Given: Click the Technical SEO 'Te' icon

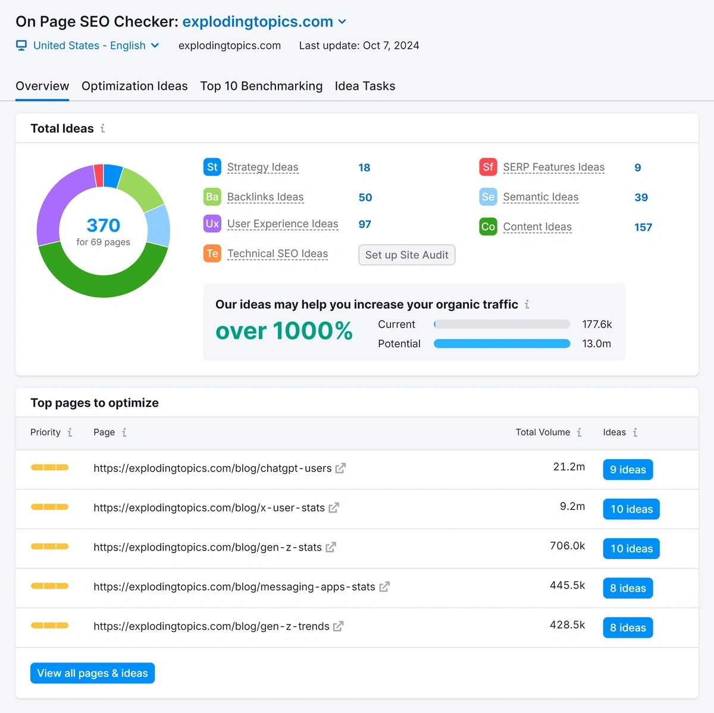Looking at the screenshot, I should pos(212,253).
